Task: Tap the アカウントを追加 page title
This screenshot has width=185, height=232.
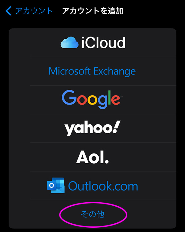Action: tap(92, 11)
